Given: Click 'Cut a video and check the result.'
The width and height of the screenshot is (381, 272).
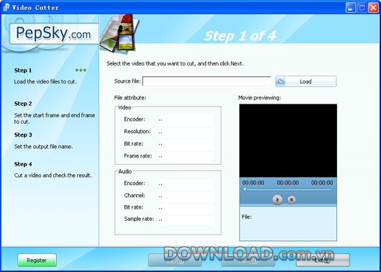Looking at the screenshot, I should (x=52, y=176).
